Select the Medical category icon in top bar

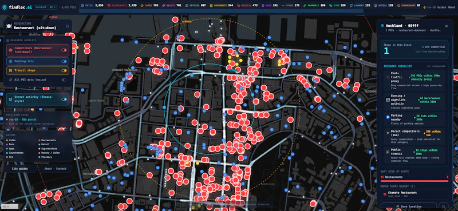pos(238,5)
